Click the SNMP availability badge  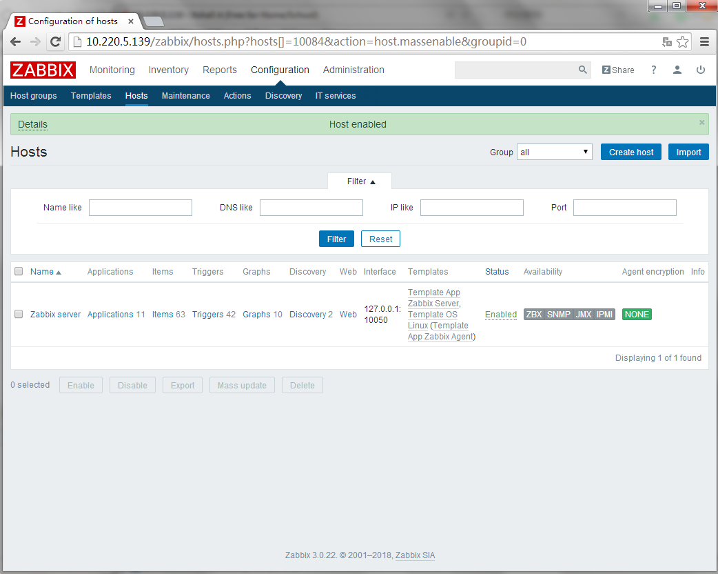point(559,315)
